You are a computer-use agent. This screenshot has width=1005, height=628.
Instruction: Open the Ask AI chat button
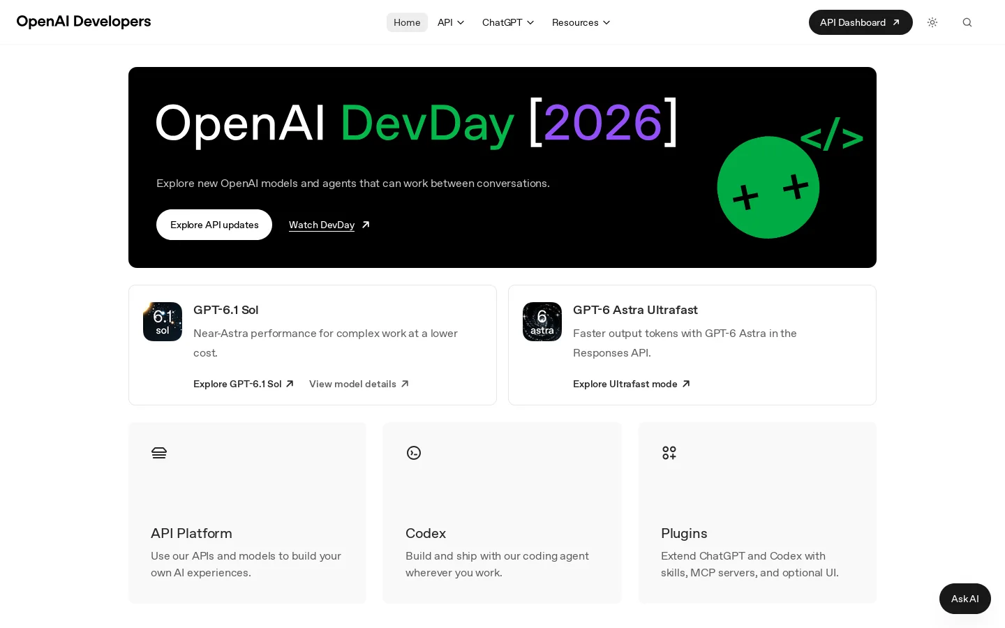pos(965,599)
